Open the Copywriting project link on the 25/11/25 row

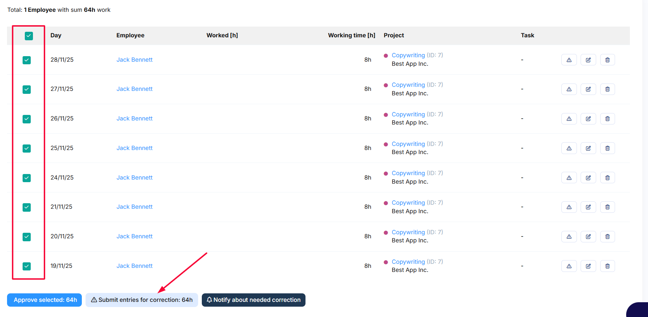[x=408, y=144]
